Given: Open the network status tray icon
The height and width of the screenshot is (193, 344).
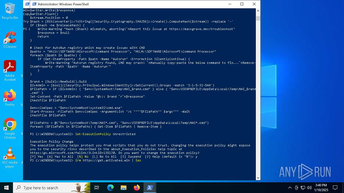Looking at the screenshot, I should click(303, 188).
